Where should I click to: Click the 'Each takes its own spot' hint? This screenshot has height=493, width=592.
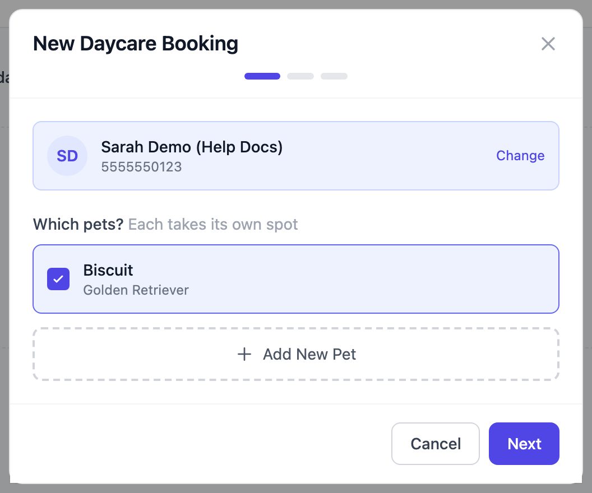213,225
